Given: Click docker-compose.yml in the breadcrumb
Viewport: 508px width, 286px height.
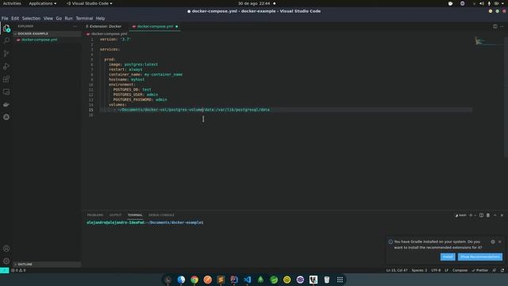Looking at the screenshot, I should pos(109,33).
